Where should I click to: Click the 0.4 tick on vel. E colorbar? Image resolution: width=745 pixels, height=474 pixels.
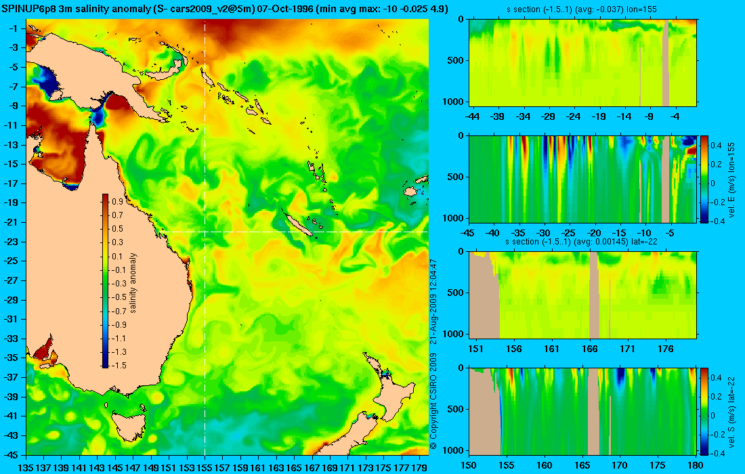(716, 145)
